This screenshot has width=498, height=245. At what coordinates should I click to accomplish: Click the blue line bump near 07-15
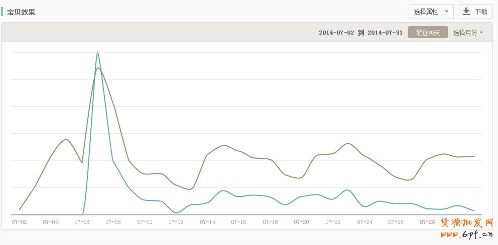point(223,190)
